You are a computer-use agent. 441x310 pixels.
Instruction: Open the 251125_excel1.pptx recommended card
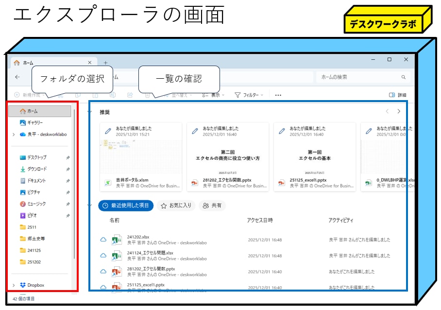coord(315,157)
